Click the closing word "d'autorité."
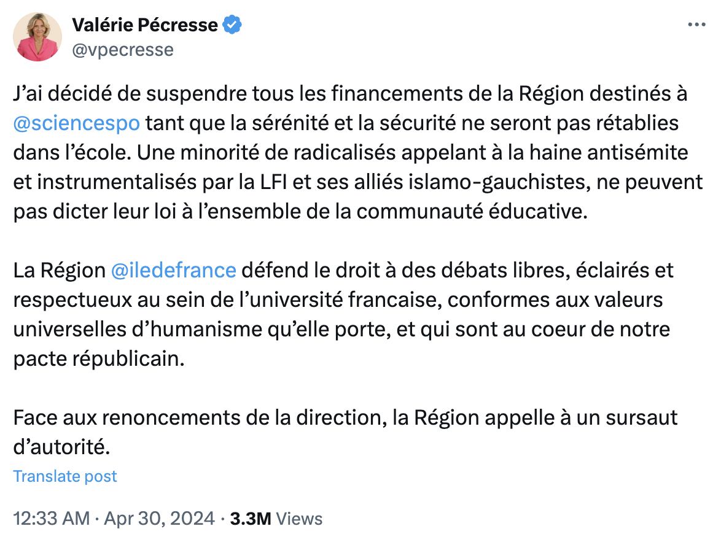Screen dimensions: 721x545 point(61,447)
